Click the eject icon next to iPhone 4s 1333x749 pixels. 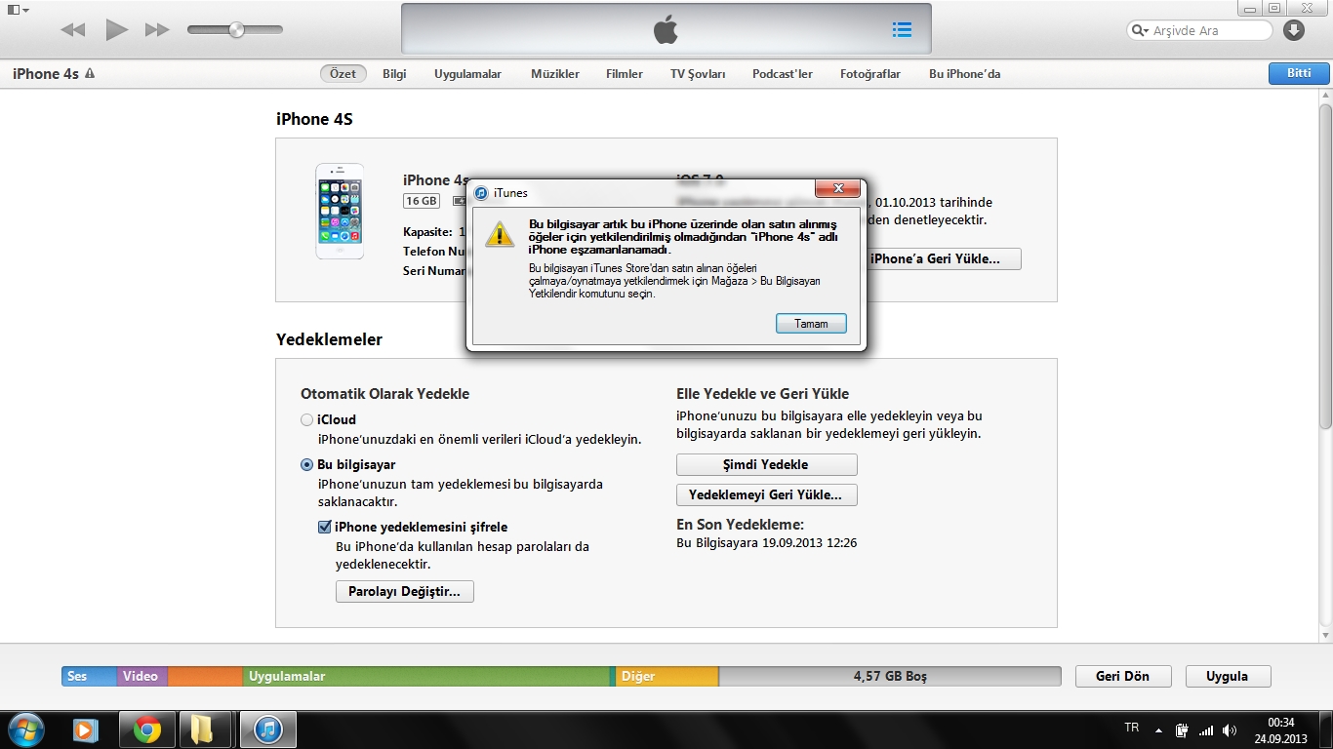point(90,74)
